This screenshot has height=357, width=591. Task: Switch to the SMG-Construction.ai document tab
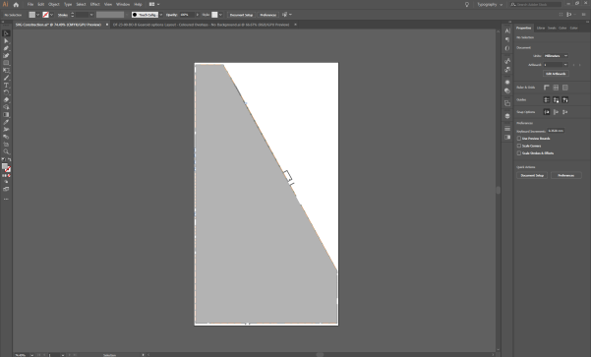(x=58, y=25)
